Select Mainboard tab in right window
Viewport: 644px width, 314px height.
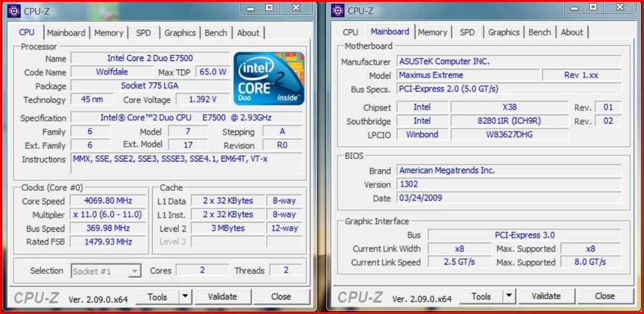[390, 31]
